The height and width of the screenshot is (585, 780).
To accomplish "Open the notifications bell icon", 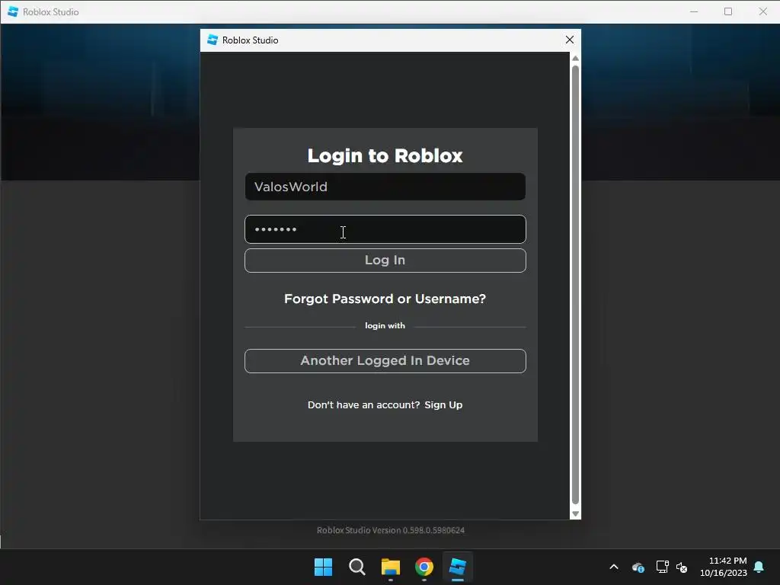I will point(759,567).
